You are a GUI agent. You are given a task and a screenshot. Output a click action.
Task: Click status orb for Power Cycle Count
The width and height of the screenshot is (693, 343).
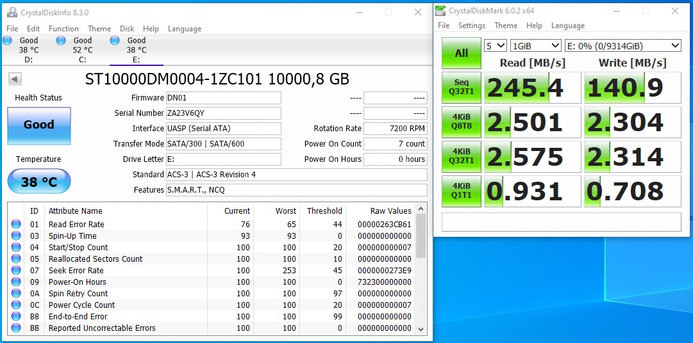[x=17, y=305]
